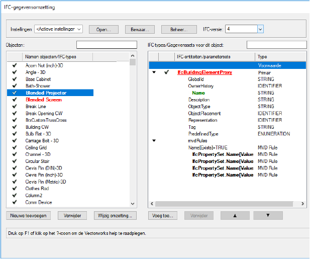The image size is (310, 259).
Task: Click the move up arrow button
Action: (233, 216)
